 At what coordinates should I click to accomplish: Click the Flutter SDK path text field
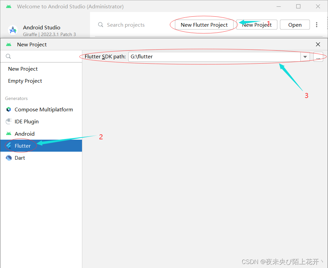click(x=214, y=57)
